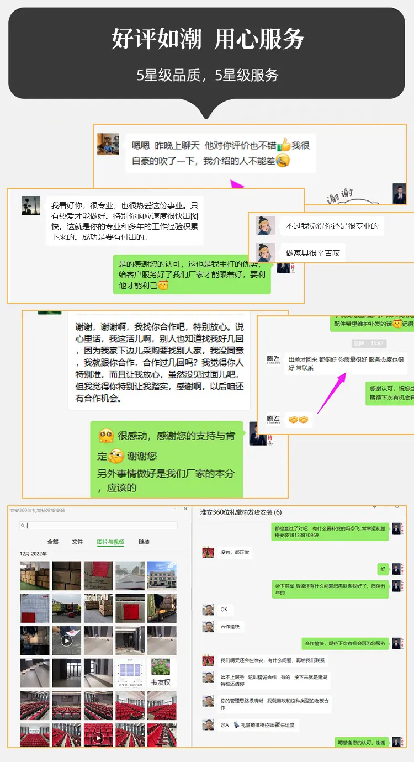
Task: Click the @卞洪军 mention in green message
Action: (285, 585)
